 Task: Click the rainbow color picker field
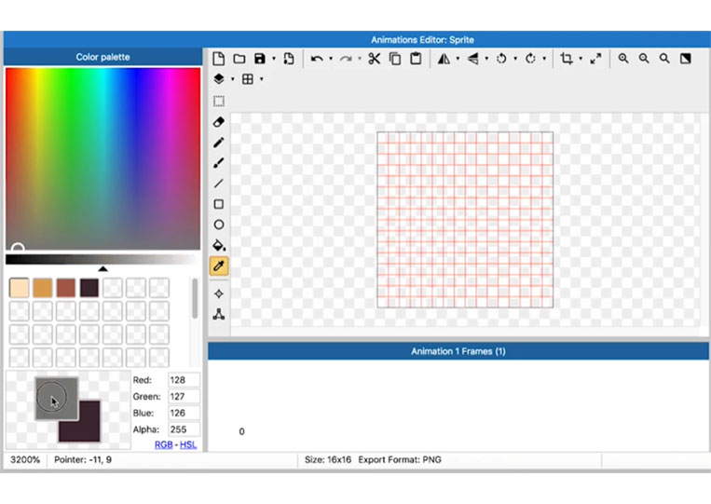coord(103,158)
